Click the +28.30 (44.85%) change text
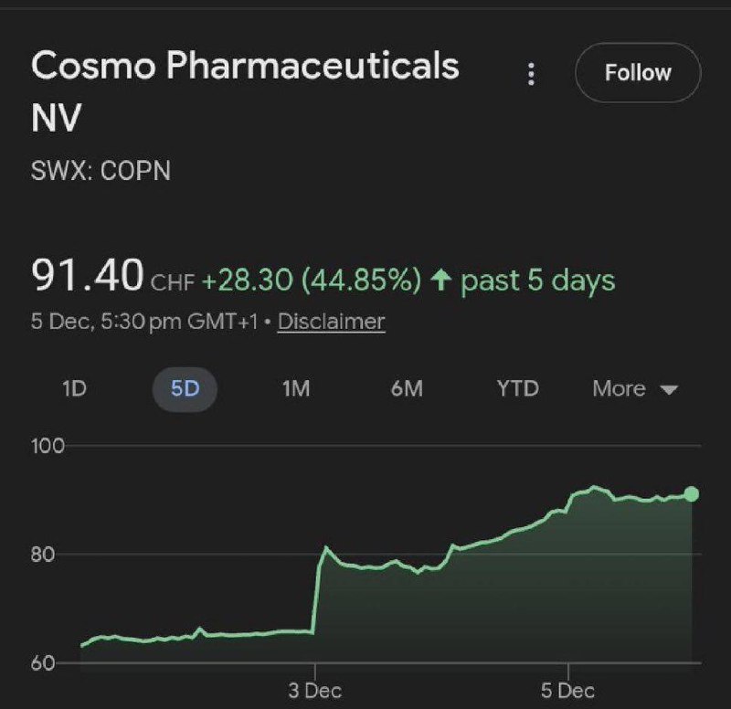The height and width of the screenshot is (709, 731). click(312, 280)
